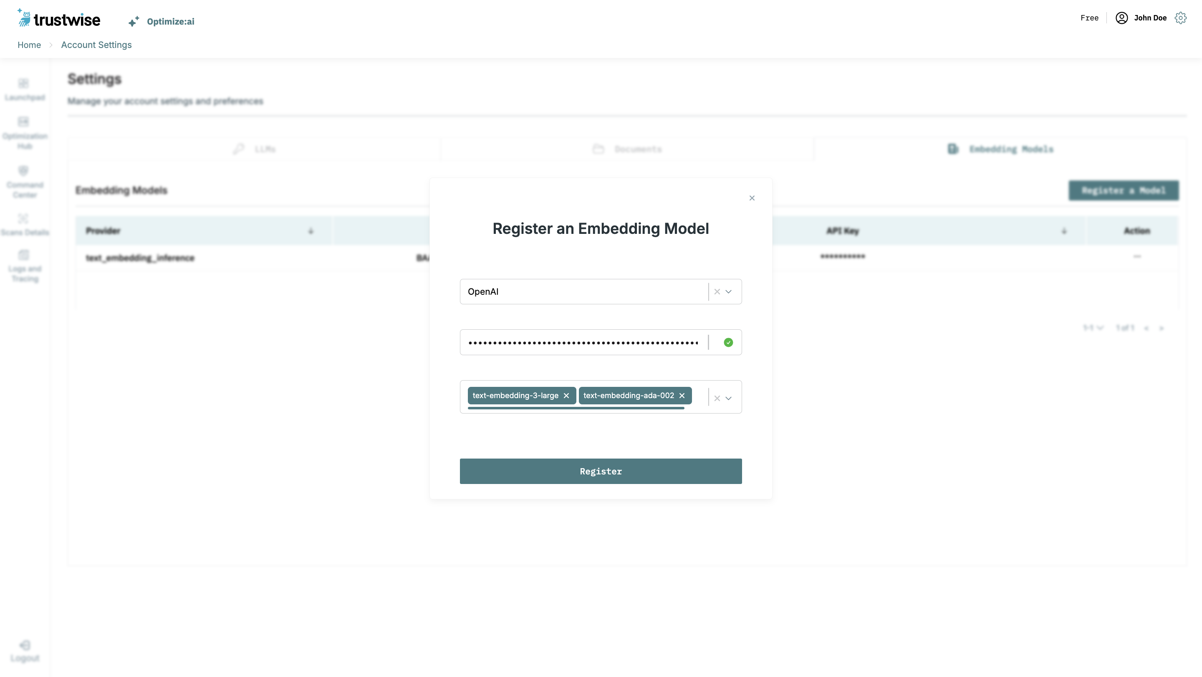
Task: Remove the text-embedding-3-large tag
Action: coord(566,396)
